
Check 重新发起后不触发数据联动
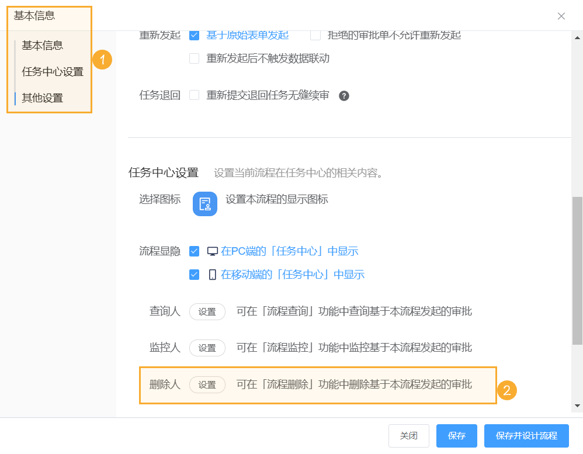[194, 58]
